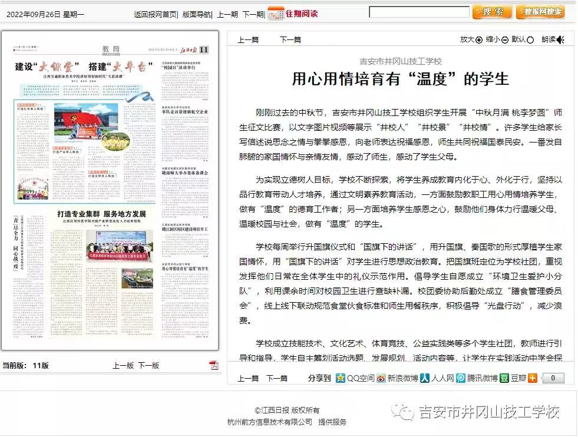Go to next issue 下一期
This screenshot has width=578, height=437.
253,15
